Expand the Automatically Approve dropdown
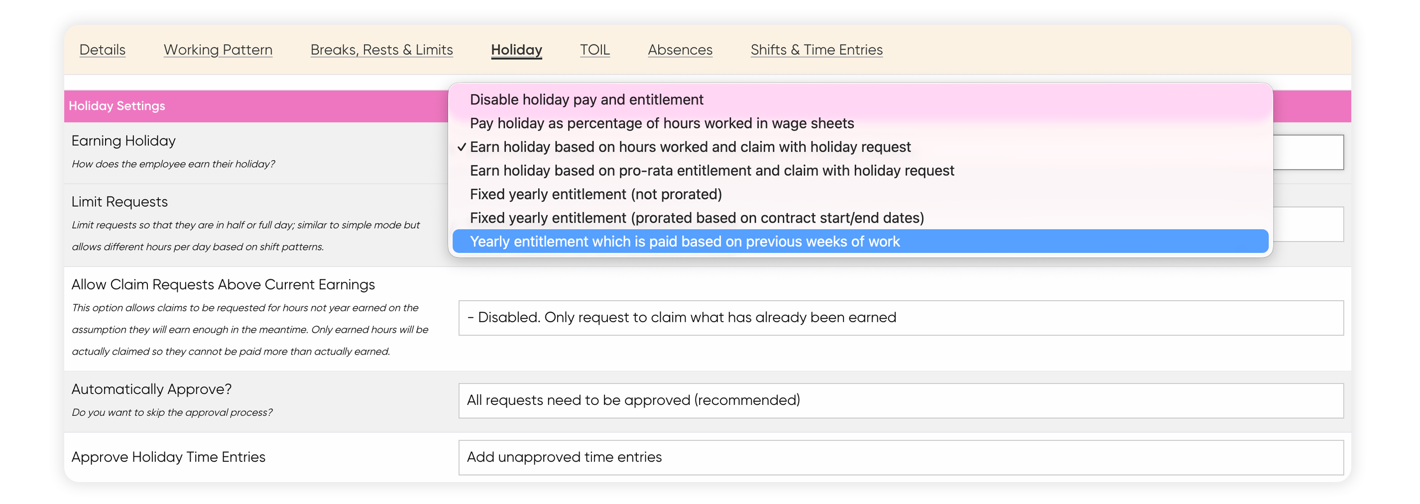Viewport: 1420px width, 504px height. tap(901, 400)
